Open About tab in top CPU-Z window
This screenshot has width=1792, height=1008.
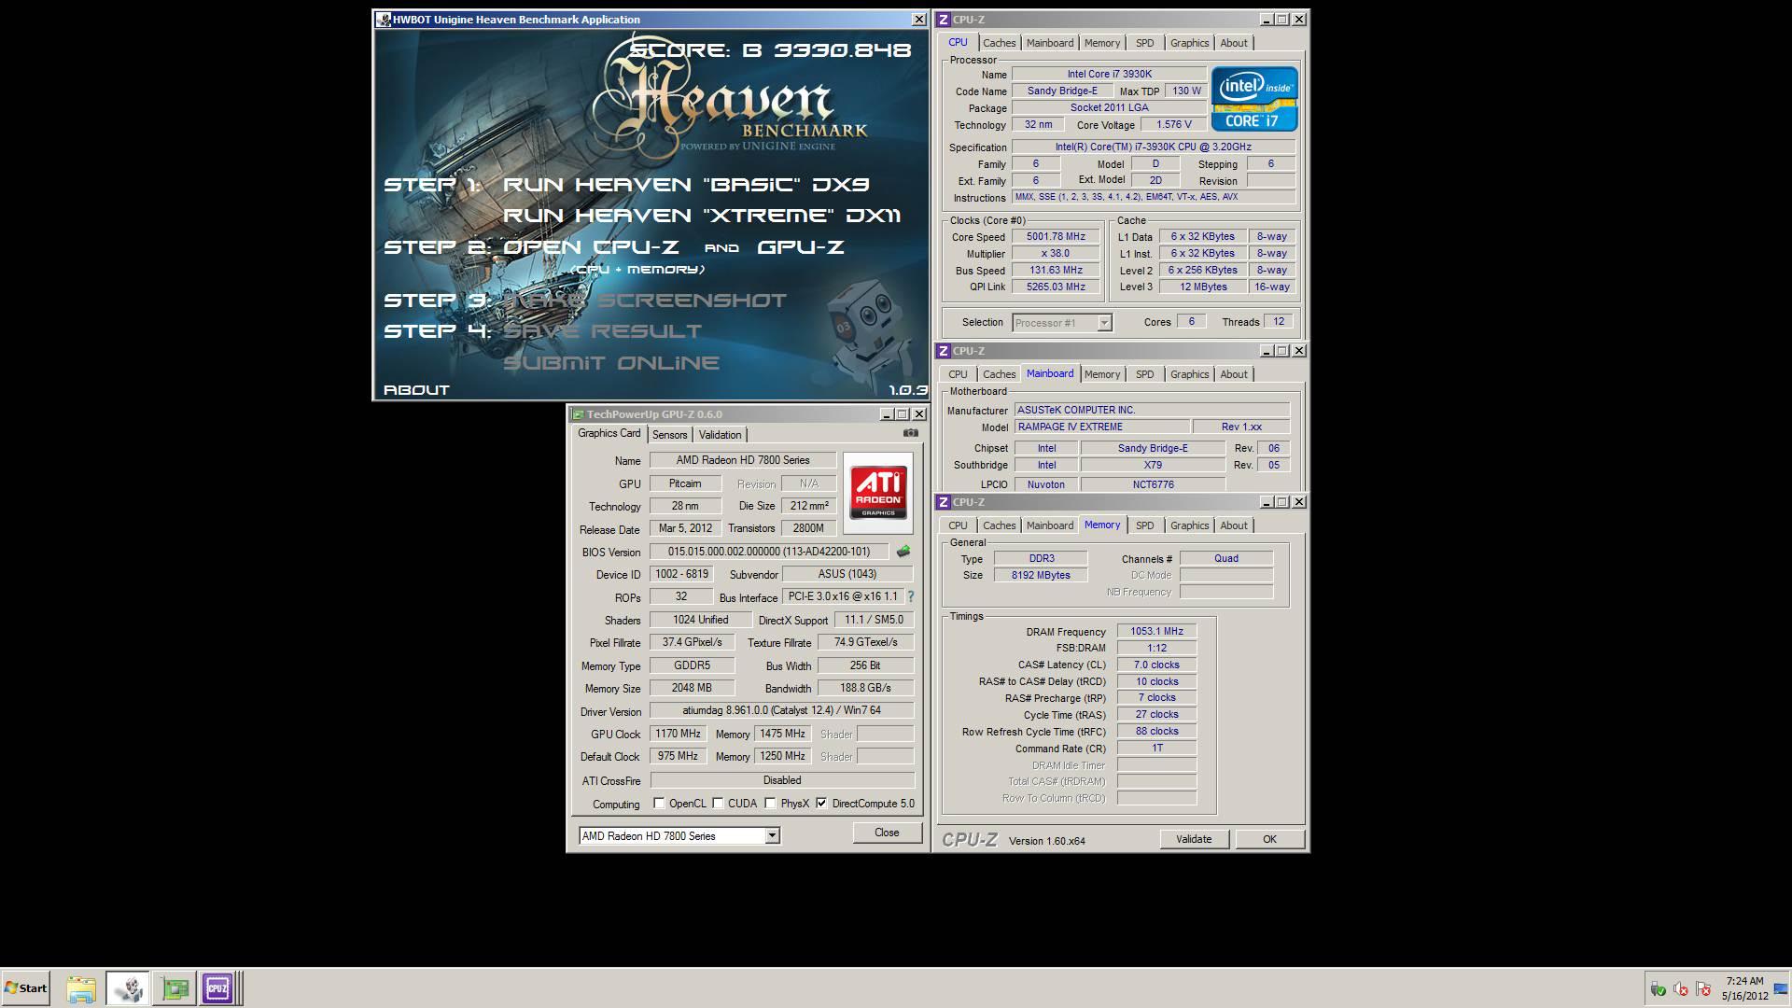point(1233,43)
